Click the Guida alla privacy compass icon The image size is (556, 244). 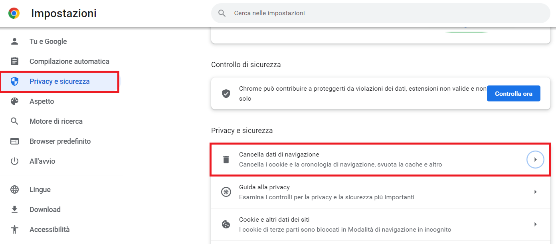[x=226, y=192]
